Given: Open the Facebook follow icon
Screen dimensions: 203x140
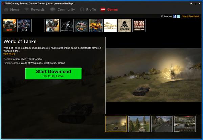Looking at the screenshot, I should (x=175, y=16).
